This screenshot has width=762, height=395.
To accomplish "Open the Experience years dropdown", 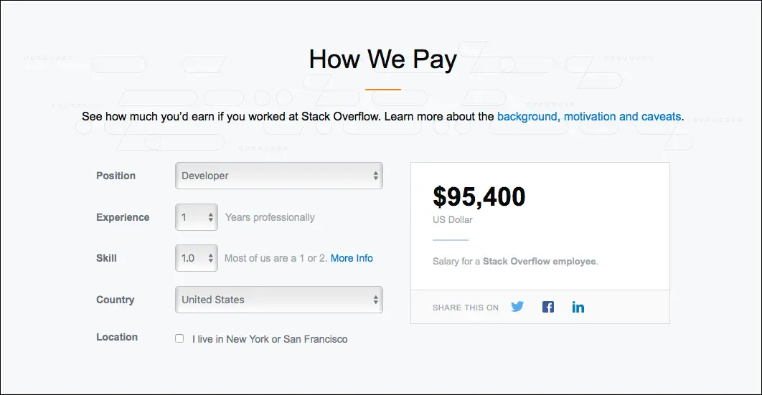I will click(x=196, y=217).
